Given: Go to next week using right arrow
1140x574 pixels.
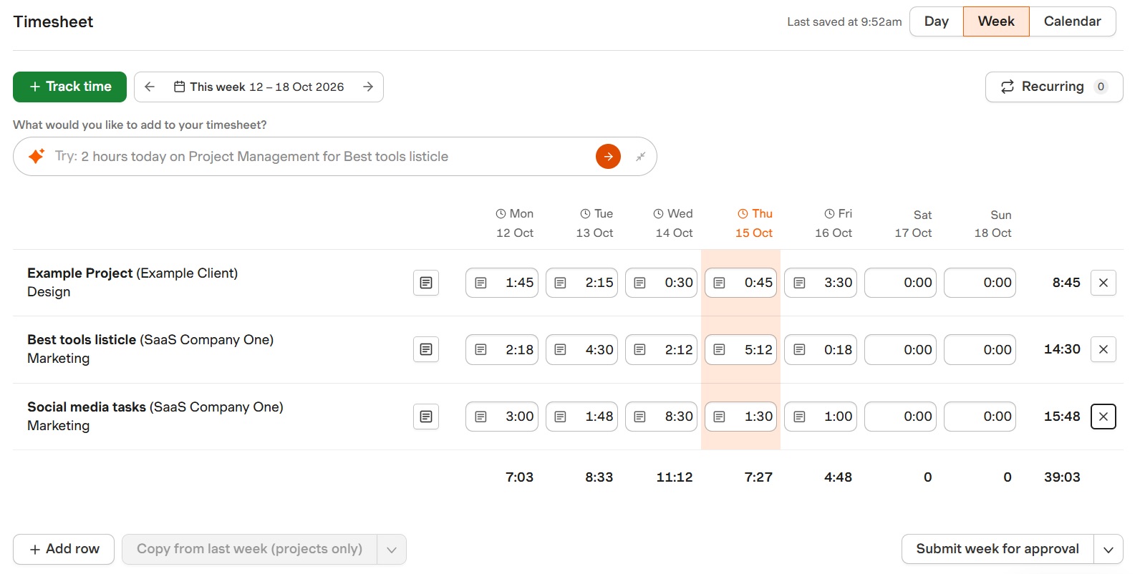Looking at the screenshot, I should [x=368, y=87].
